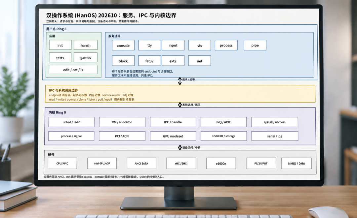
Task: Click the HanOS 202610 diagram title
Action: click(x=111, y=15)
